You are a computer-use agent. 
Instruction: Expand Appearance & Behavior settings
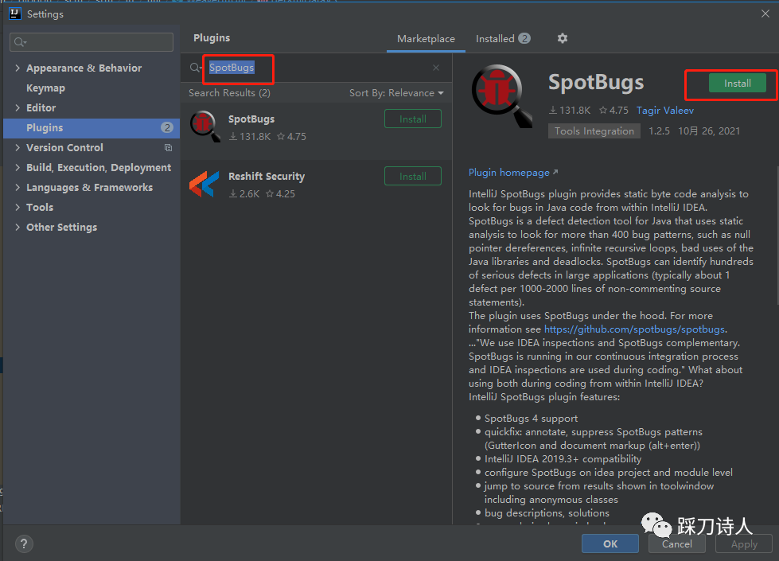18,68
